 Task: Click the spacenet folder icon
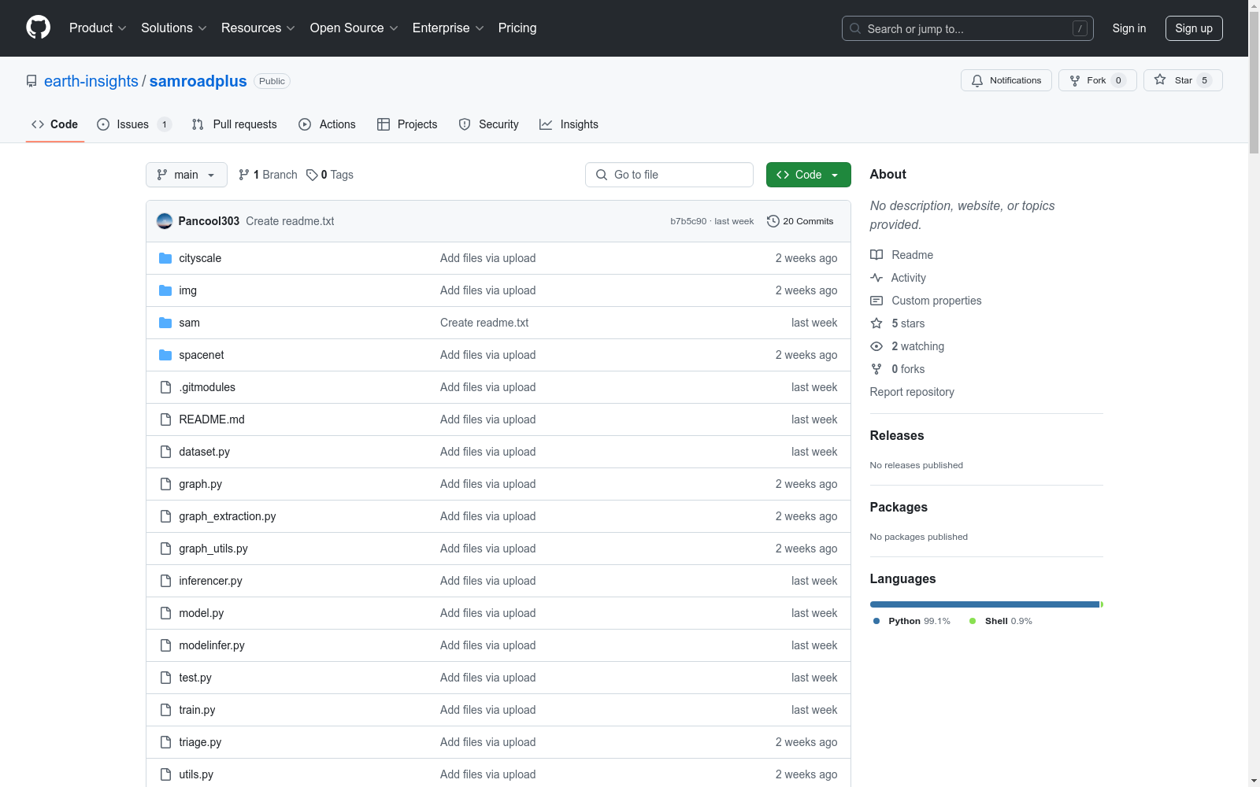click(165, 355)
